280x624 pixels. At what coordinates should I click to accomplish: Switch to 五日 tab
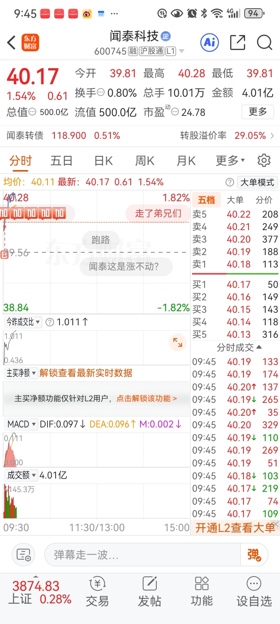(61, 160)
